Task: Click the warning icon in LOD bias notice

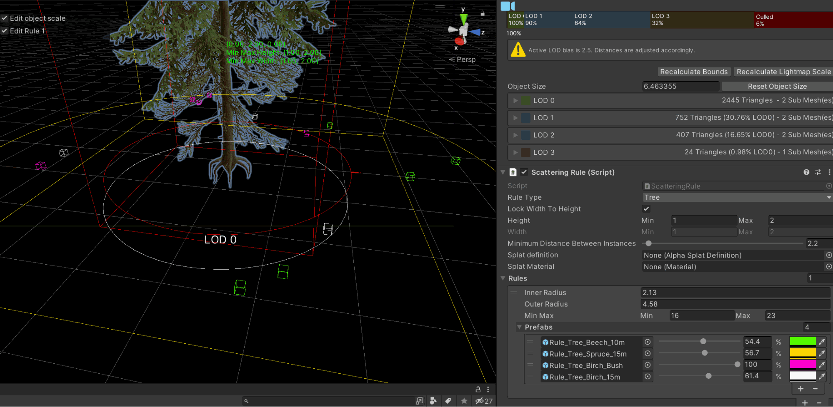Action: click(x=518, y=50)
